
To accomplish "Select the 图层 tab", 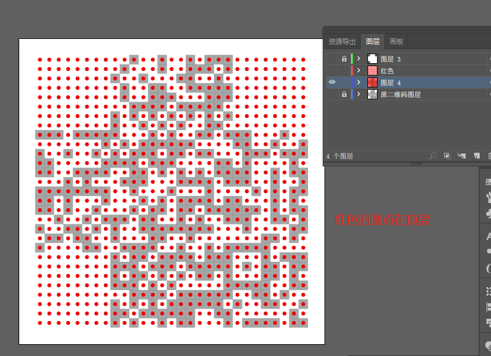I will (372, 41).
